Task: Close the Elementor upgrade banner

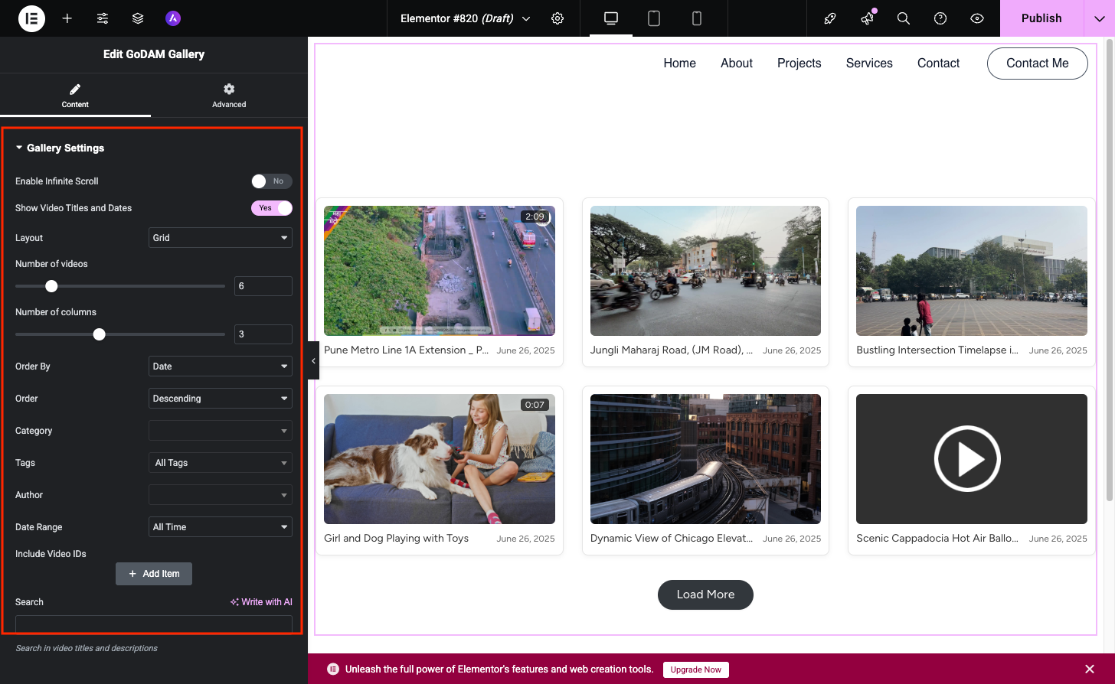Action: (1090, 669)
